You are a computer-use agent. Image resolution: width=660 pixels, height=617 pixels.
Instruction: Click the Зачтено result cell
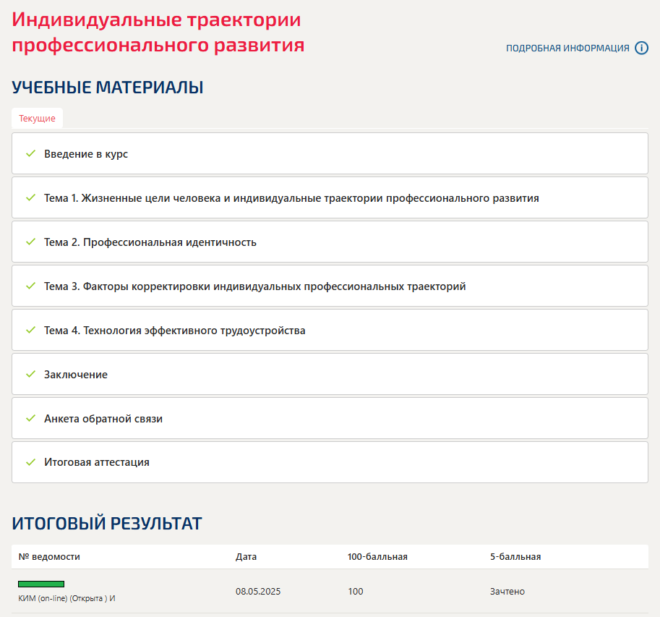(507, 591)
